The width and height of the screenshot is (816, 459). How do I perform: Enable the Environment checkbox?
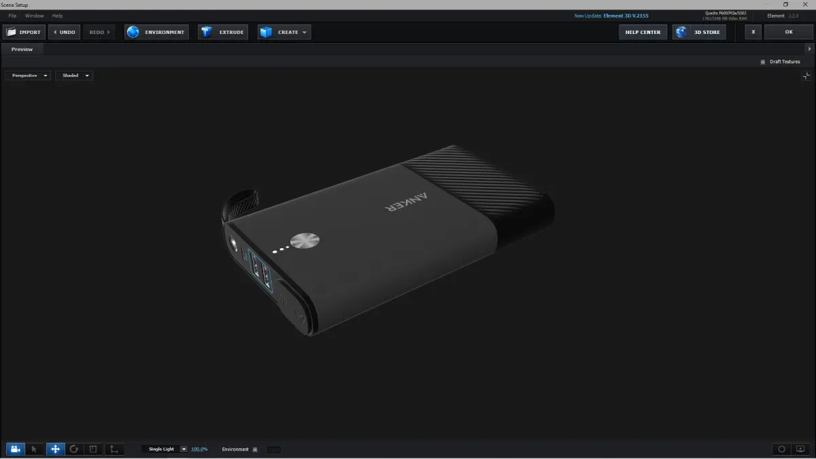pyautogui.click(x=255, y=449)
